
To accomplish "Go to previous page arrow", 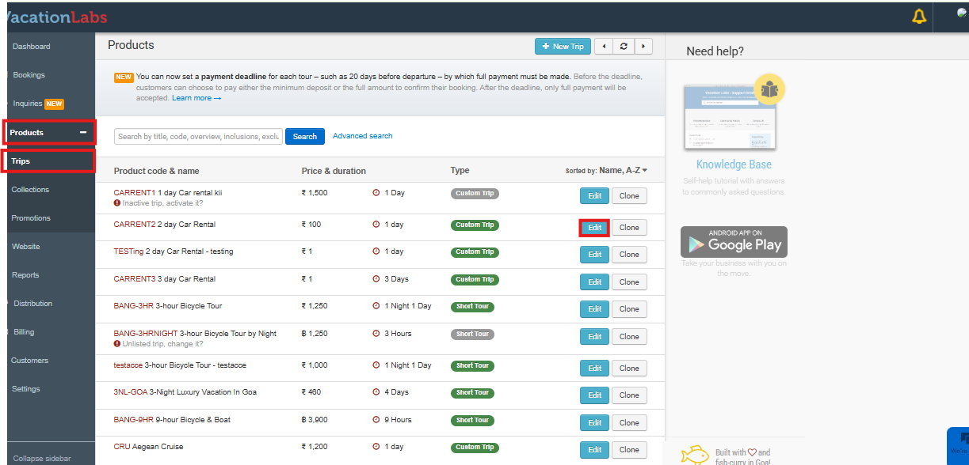I will point(604,47).
